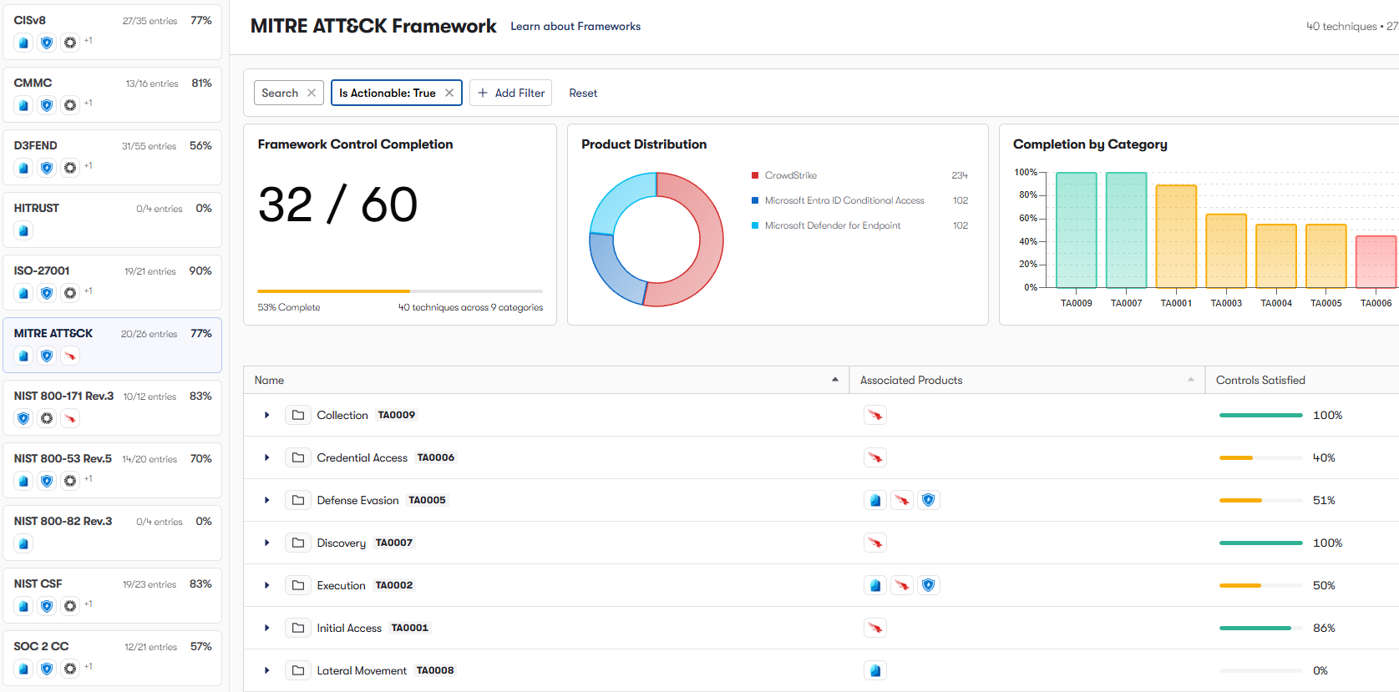The height and width of the screenshot is (692, 1399).
Task: Open the D3FEND framework card
Action: tap(112, 157)
